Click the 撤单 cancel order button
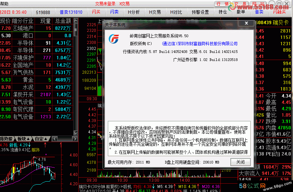The image size is (293, 192). (x=241, y=12)
